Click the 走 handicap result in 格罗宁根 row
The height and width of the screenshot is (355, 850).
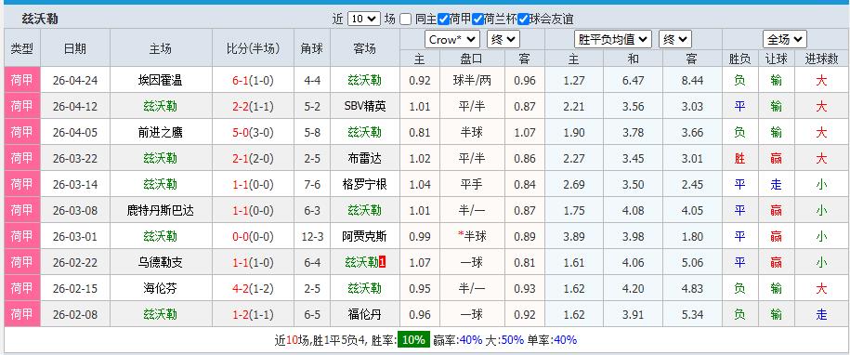[777, 185]
